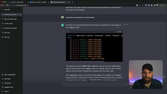Click the moon icon beside Dark mode
Screen dimensions: 167x94
(x=3, y=79)
